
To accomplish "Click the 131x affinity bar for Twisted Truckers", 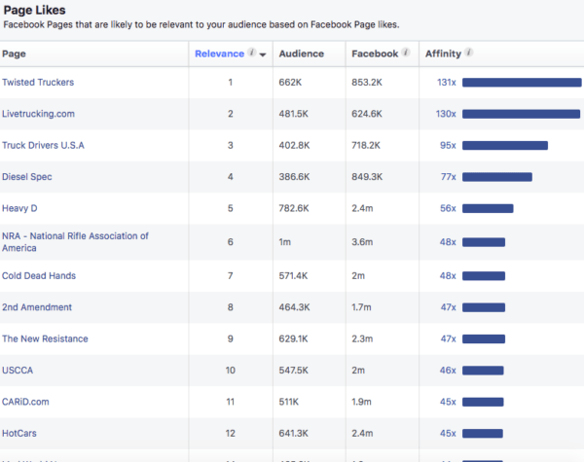I will click(x=522, y=83).
